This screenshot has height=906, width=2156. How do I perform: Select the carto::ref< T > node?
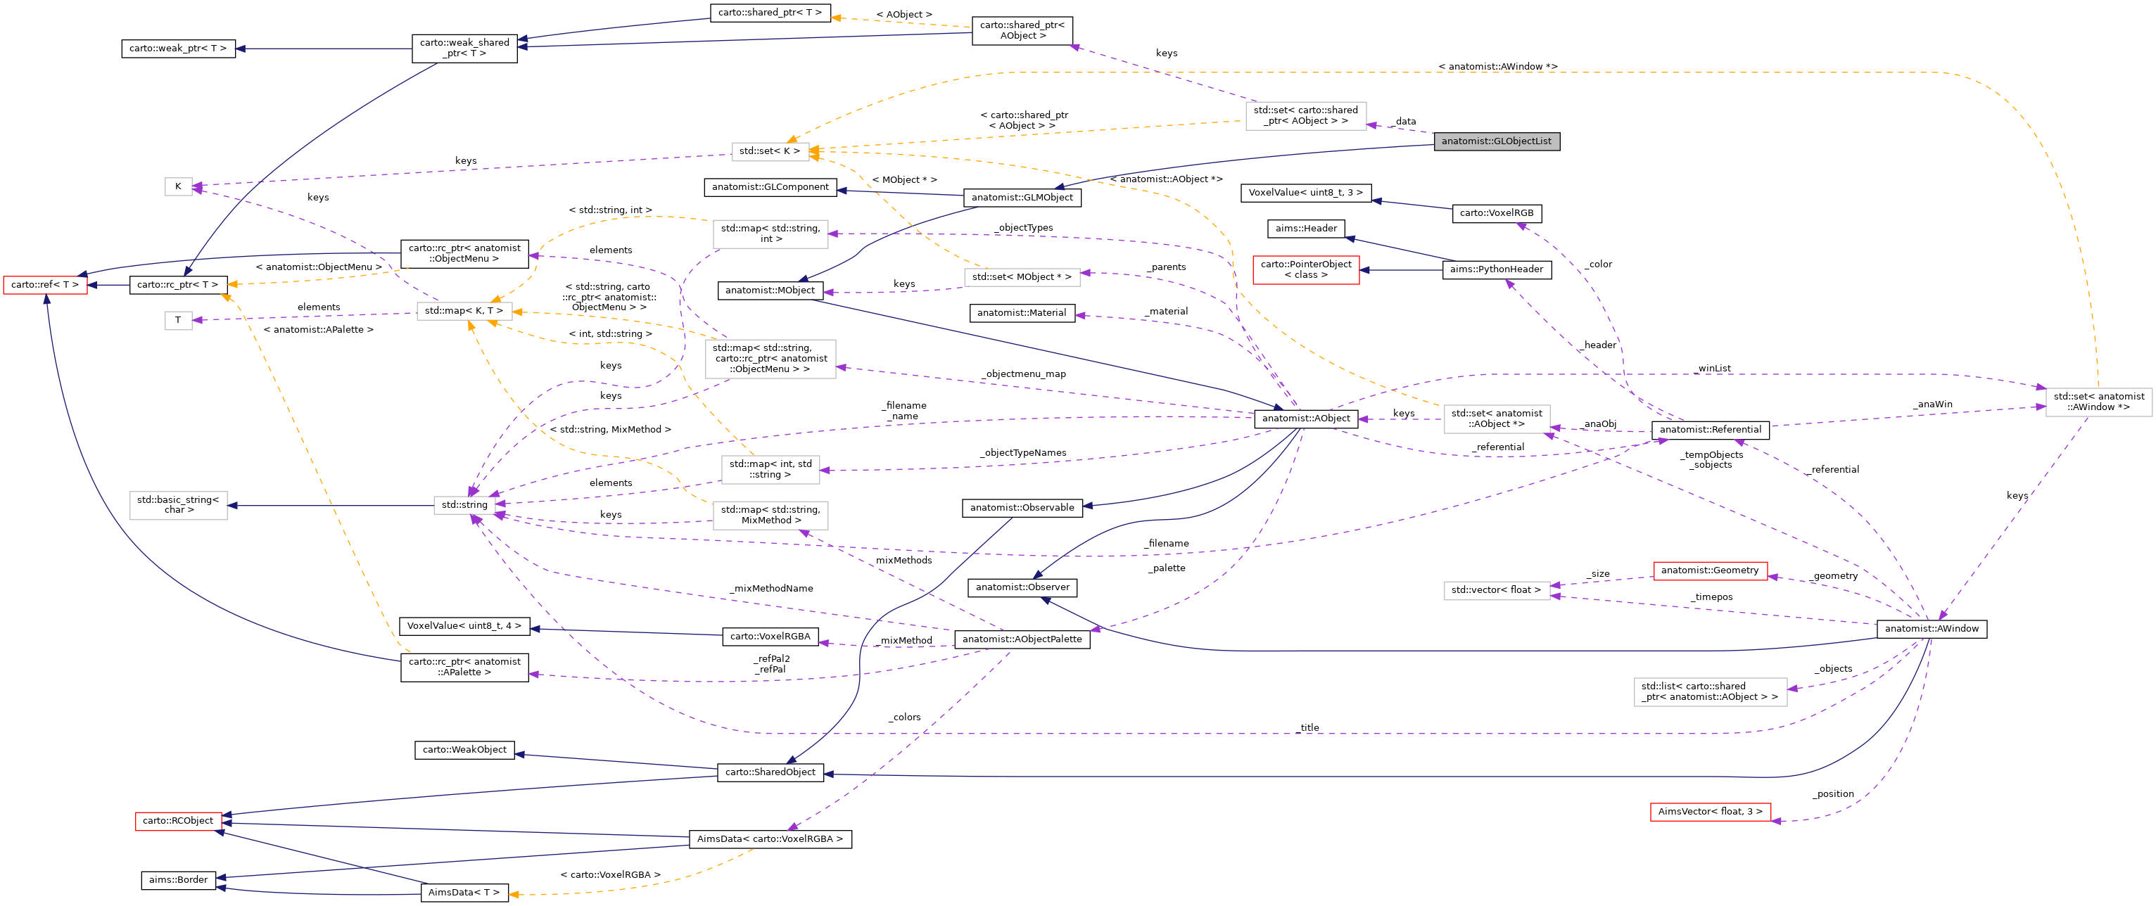tap(46, 286)
